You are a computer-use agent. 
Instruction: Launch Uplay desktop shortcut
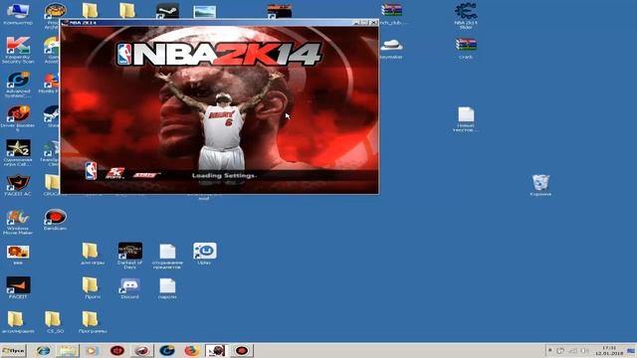pyautogui.click(x=204, y=254)
